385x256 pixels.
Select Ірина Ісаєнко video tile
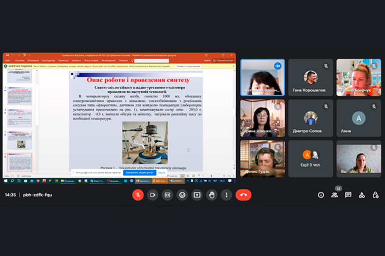[263, 118]
